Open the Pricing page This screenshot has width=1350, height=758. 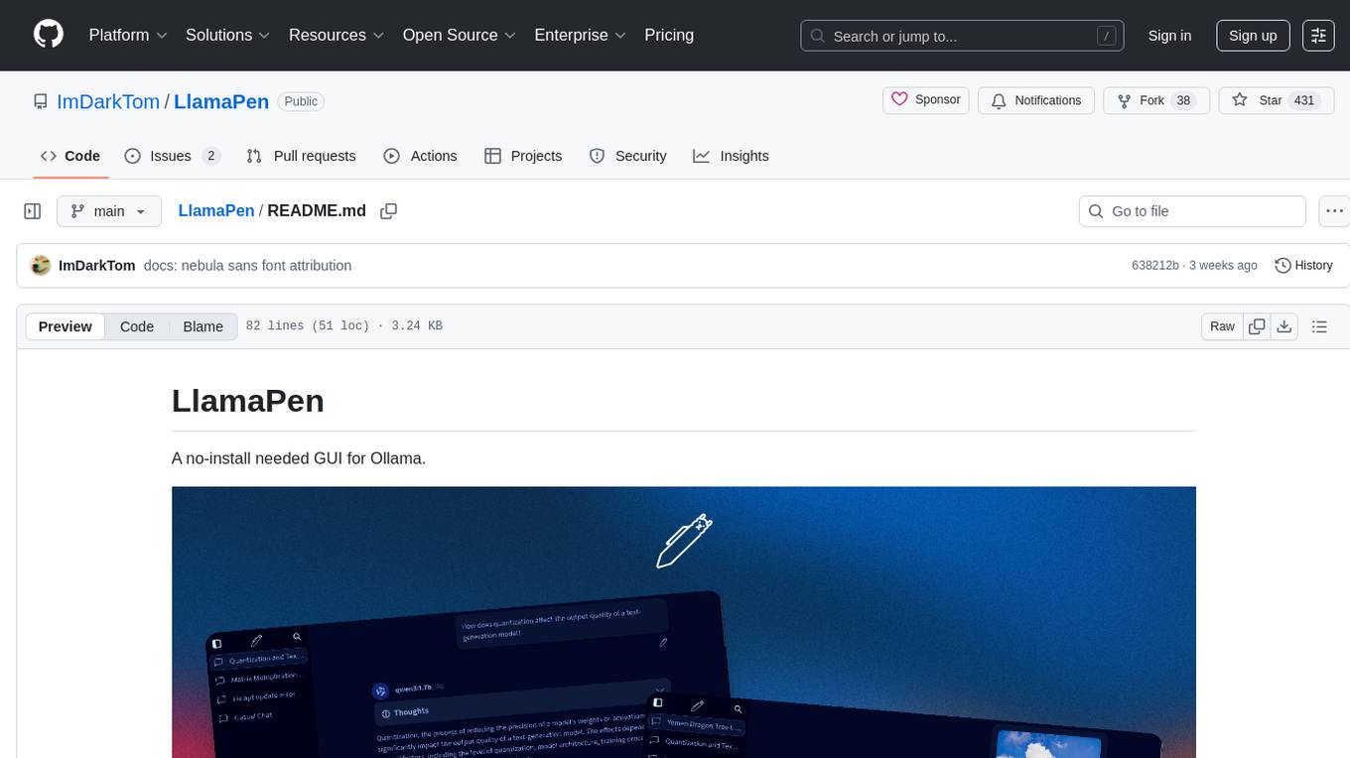click(669, 35)
